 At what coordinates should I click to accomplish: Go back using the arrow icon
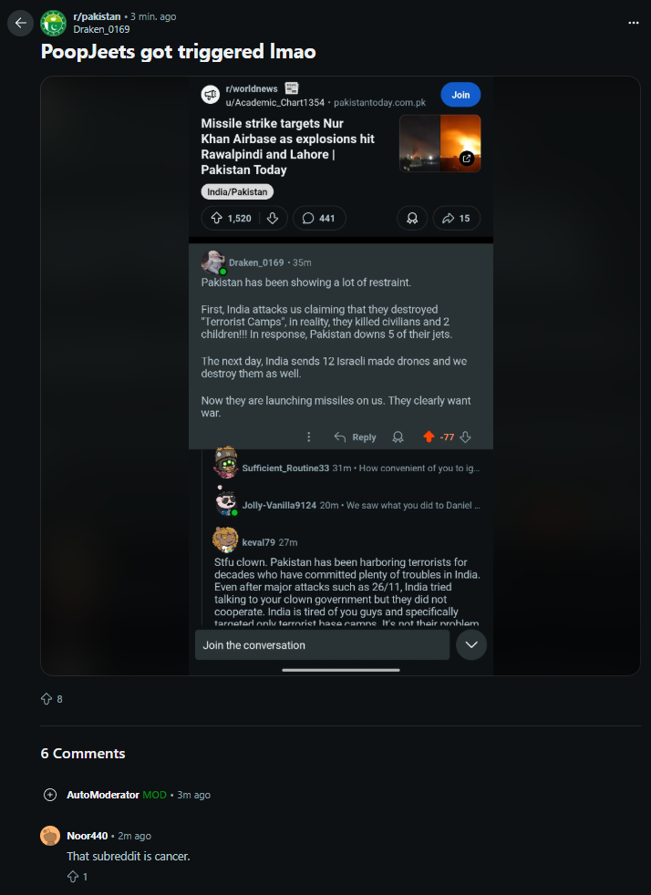pos(21,23)
